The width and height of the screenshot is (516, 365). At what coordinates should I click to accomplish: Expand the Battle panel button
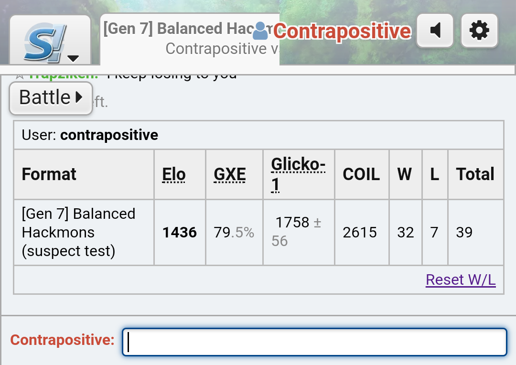coord(51,98)
